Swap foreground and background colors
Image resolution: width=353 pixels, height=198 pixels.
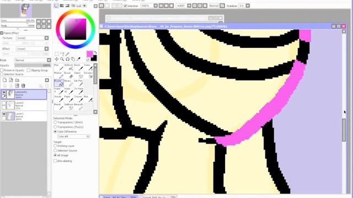pos(95,53)
